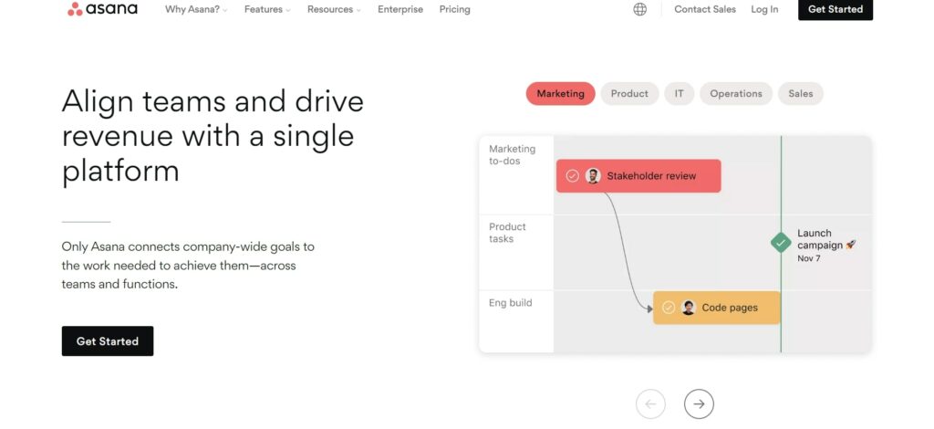Expand the Resources dropdown
This screenshot has width=934, height=429.
[x=334, y=9]
